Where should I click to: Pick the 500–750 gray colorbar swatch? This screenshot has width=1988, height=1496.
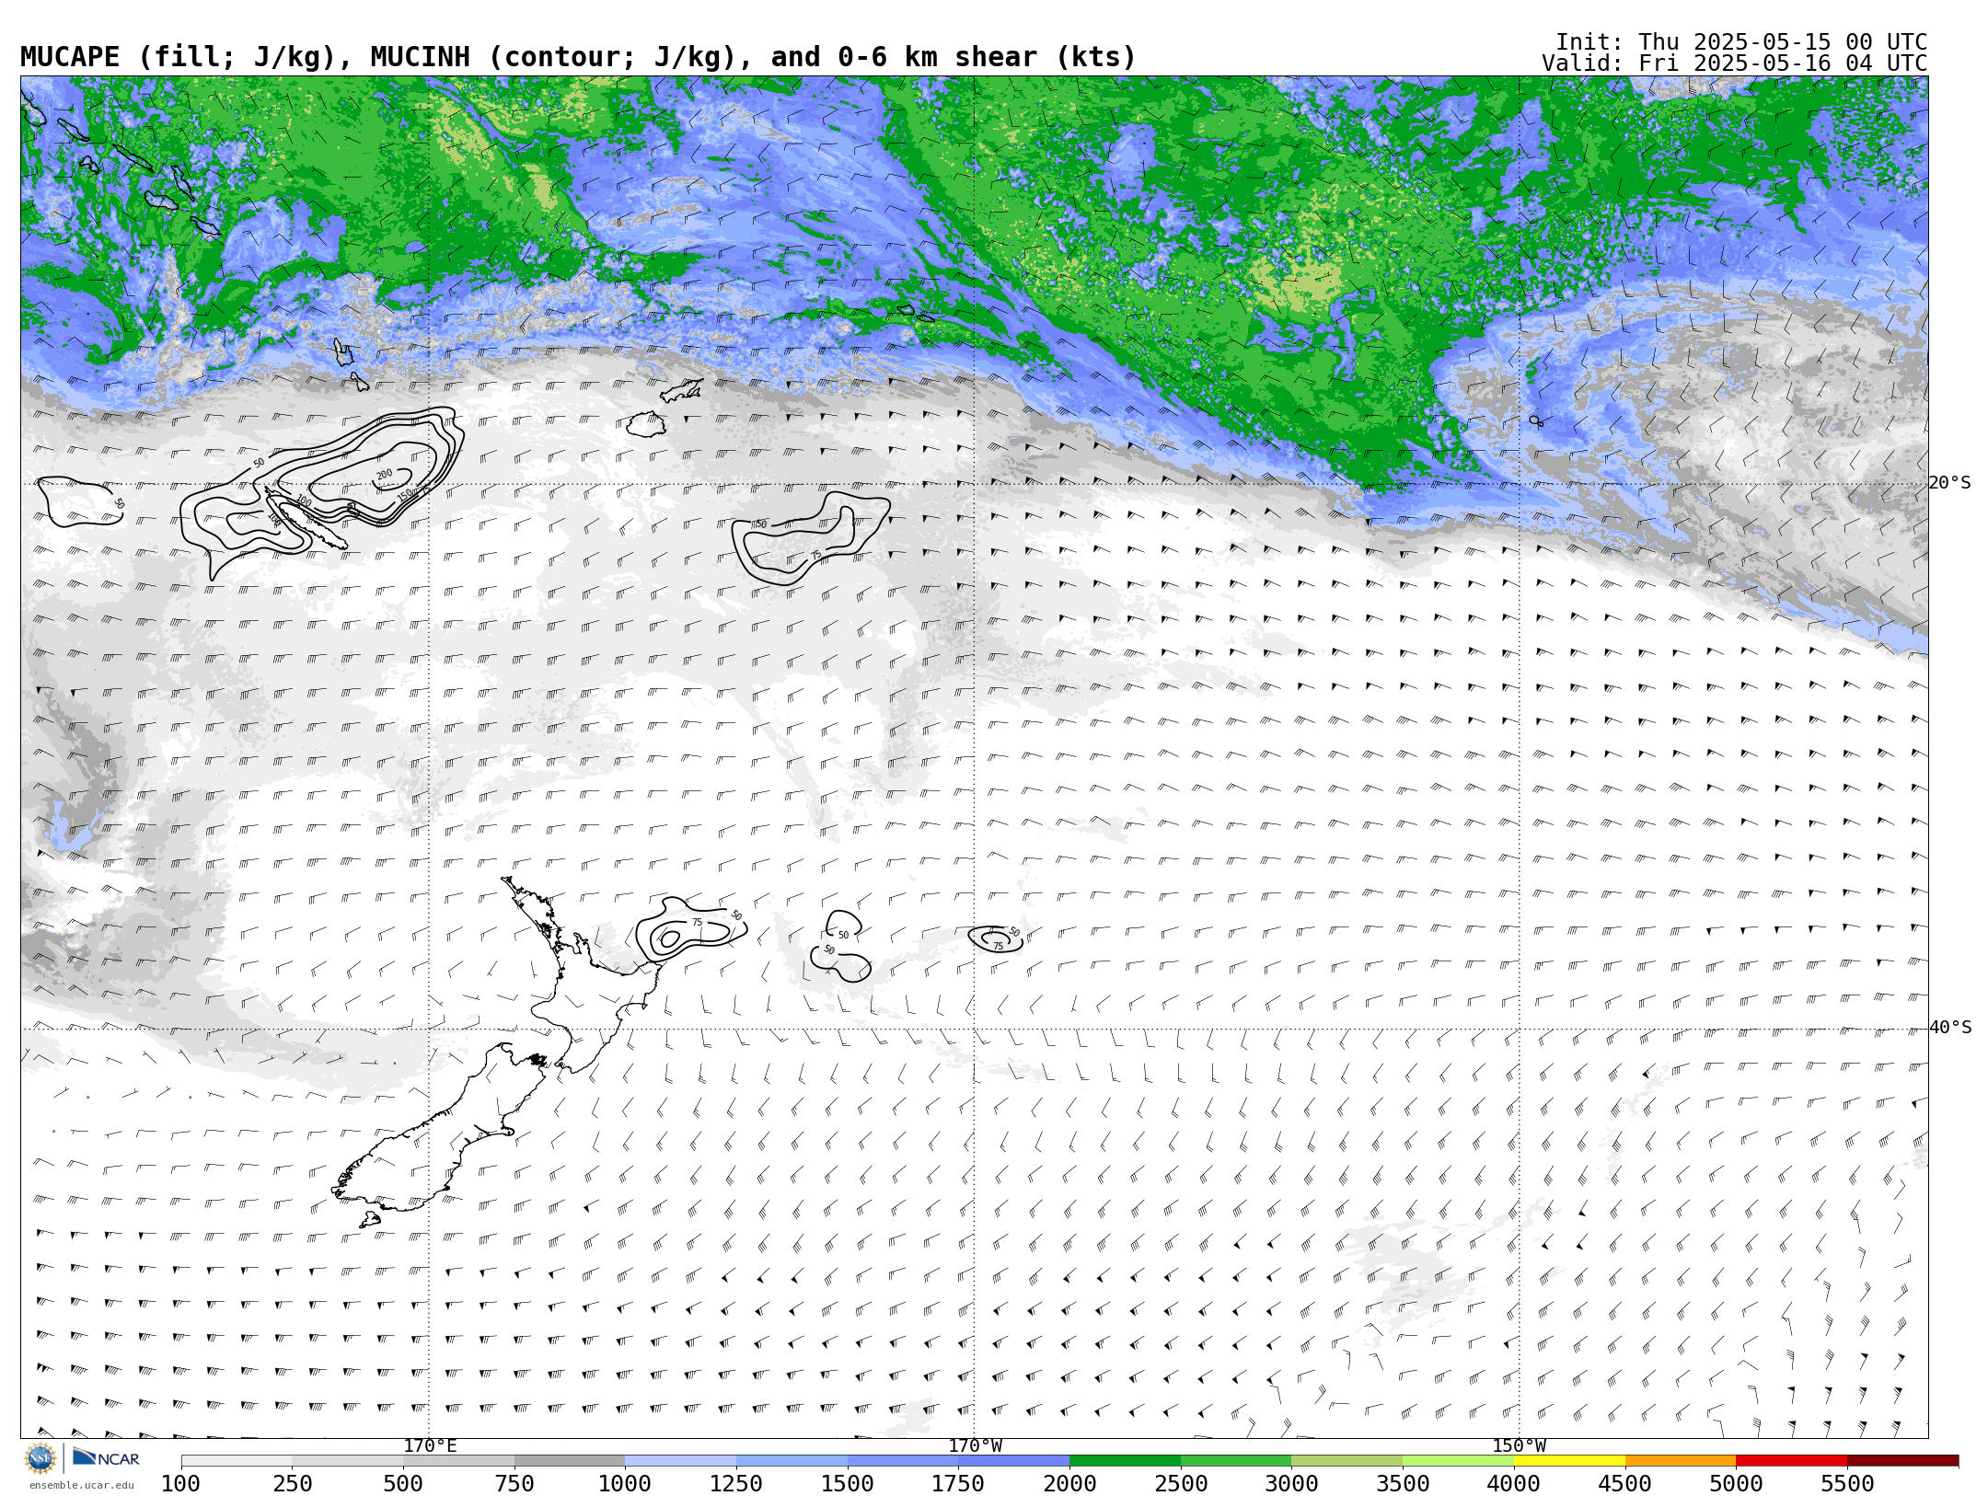[458, 1461]
